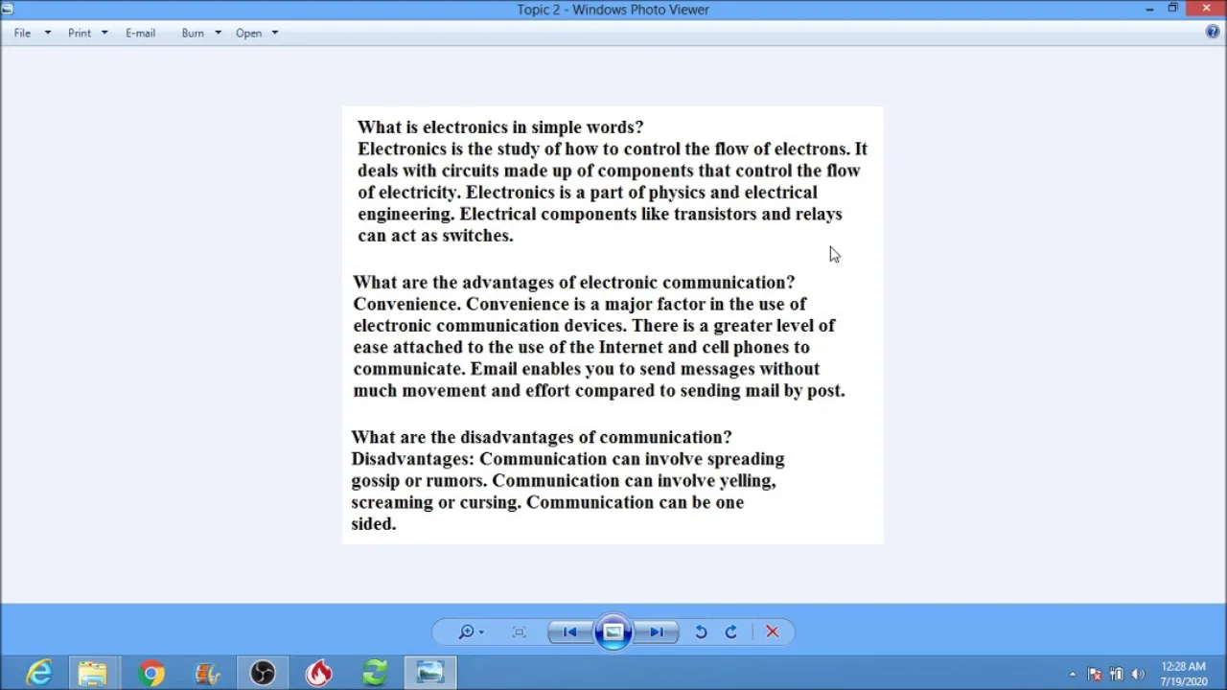The width and height of the screenshot is (1227, 690).
Task: Open the magnifier zoom control
Action: pos(470,632)
